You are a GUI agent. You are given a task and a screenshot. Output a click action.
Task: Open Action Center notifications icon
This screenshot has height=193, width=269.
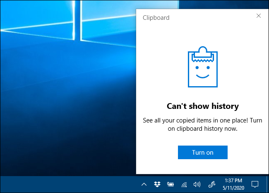click(x=255, y=184)
